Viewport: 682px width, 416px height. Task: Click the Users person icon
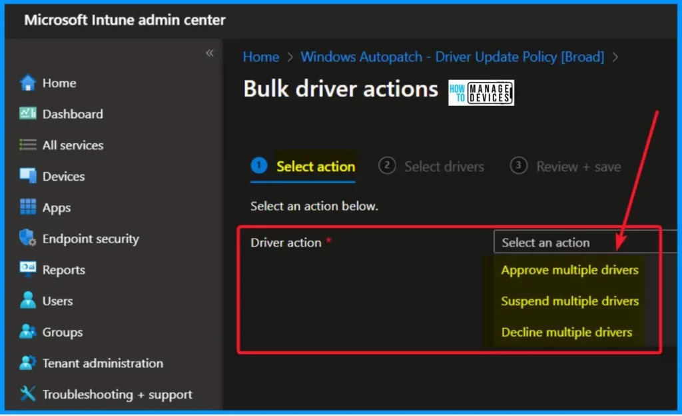pos(28,300)
